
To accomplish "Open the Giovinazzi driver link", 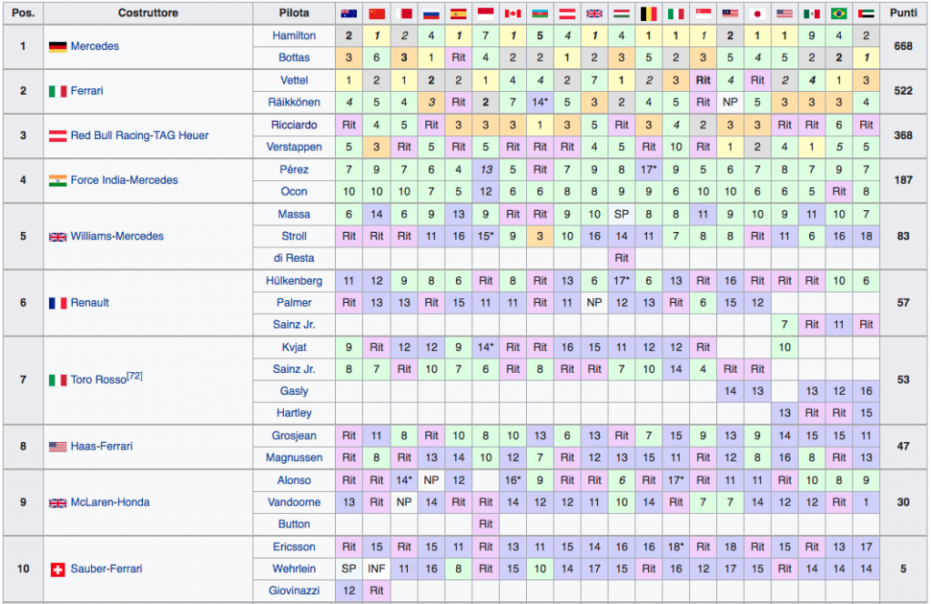I will (x=294, y=590).
